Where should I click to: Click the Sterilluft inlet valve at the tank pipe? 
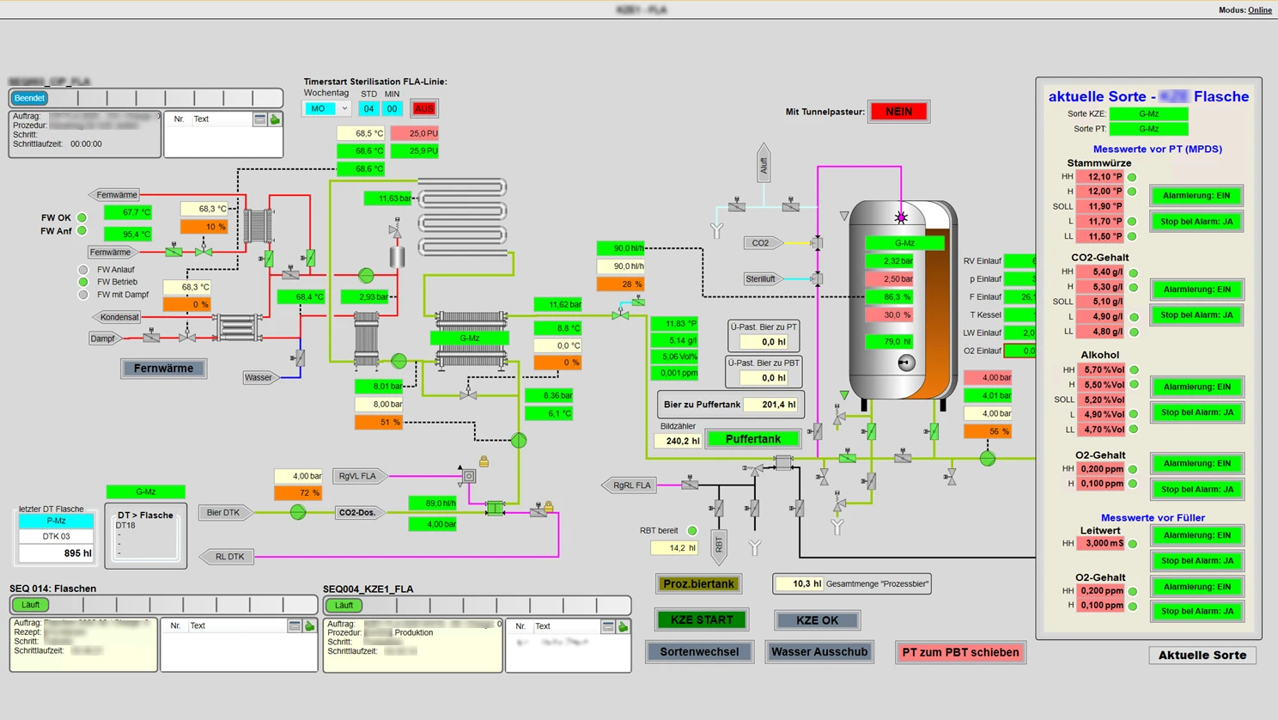(x=817, y=278)
